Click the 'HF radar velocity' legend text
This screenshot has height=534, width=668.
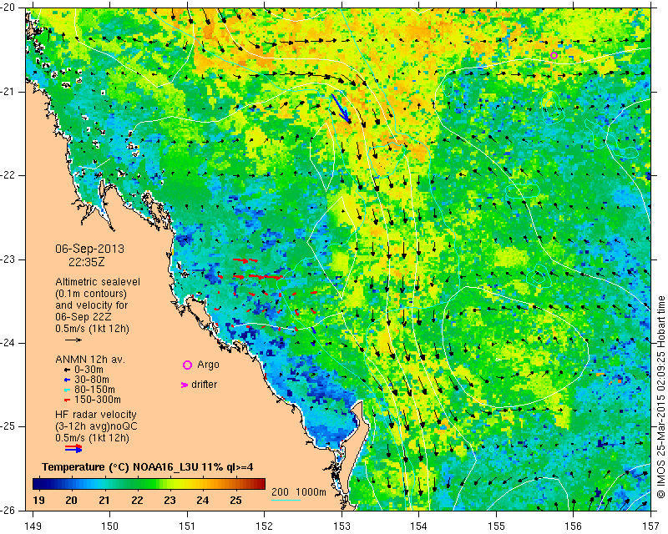click(96, 415)
